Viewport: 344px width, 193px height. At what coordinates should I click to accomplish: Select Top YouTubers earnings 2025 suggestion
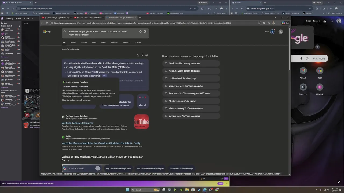(118, 169)
